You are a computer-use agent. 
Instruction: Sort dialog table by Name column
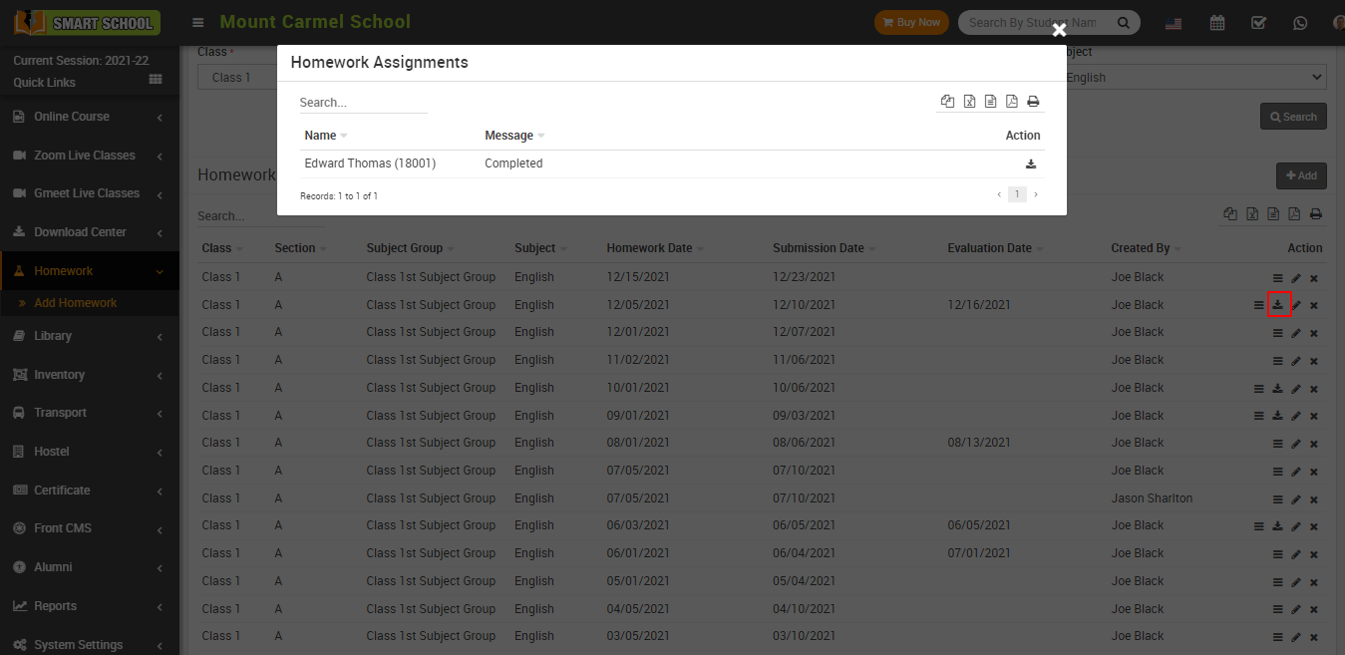(321, 136)
